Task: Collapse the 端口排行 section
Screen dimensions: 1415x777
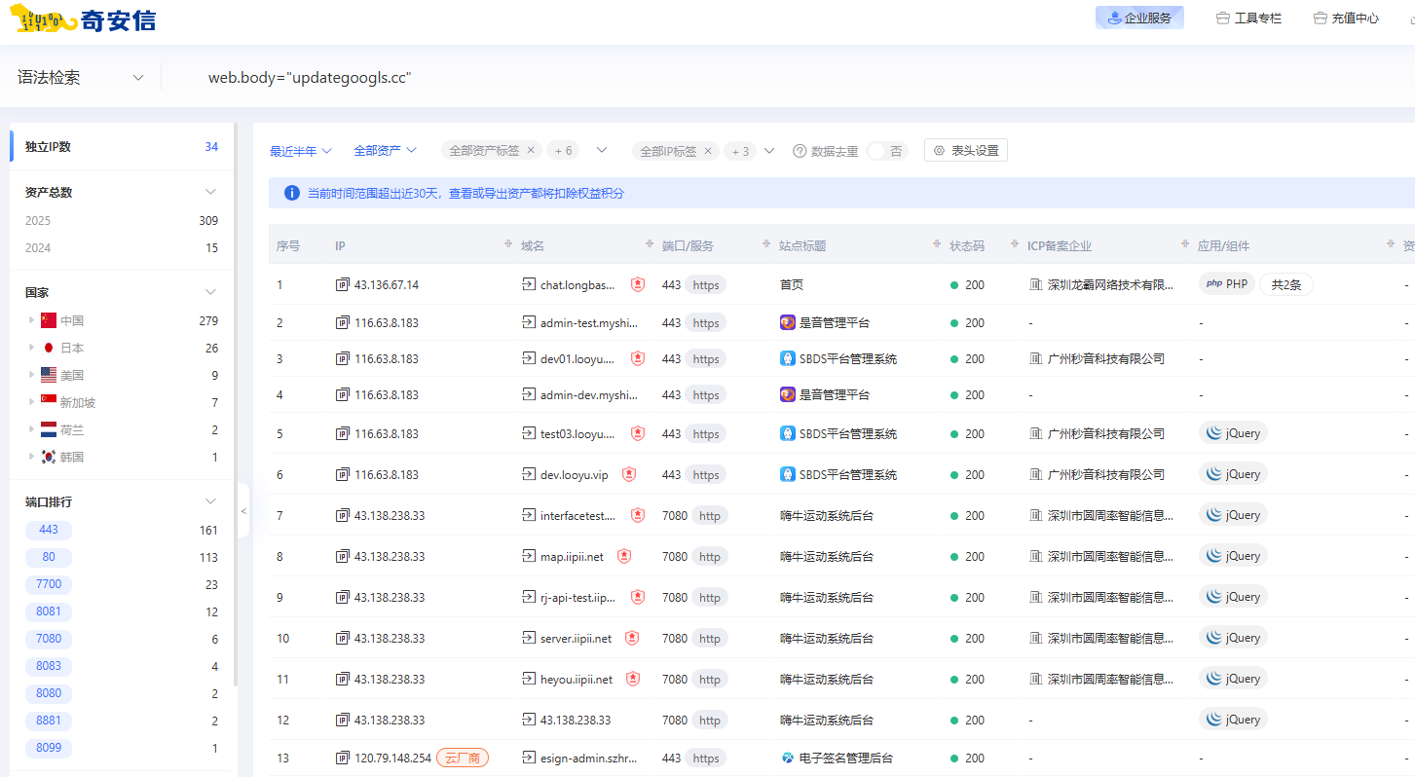Action: click(x=210, y=501)
